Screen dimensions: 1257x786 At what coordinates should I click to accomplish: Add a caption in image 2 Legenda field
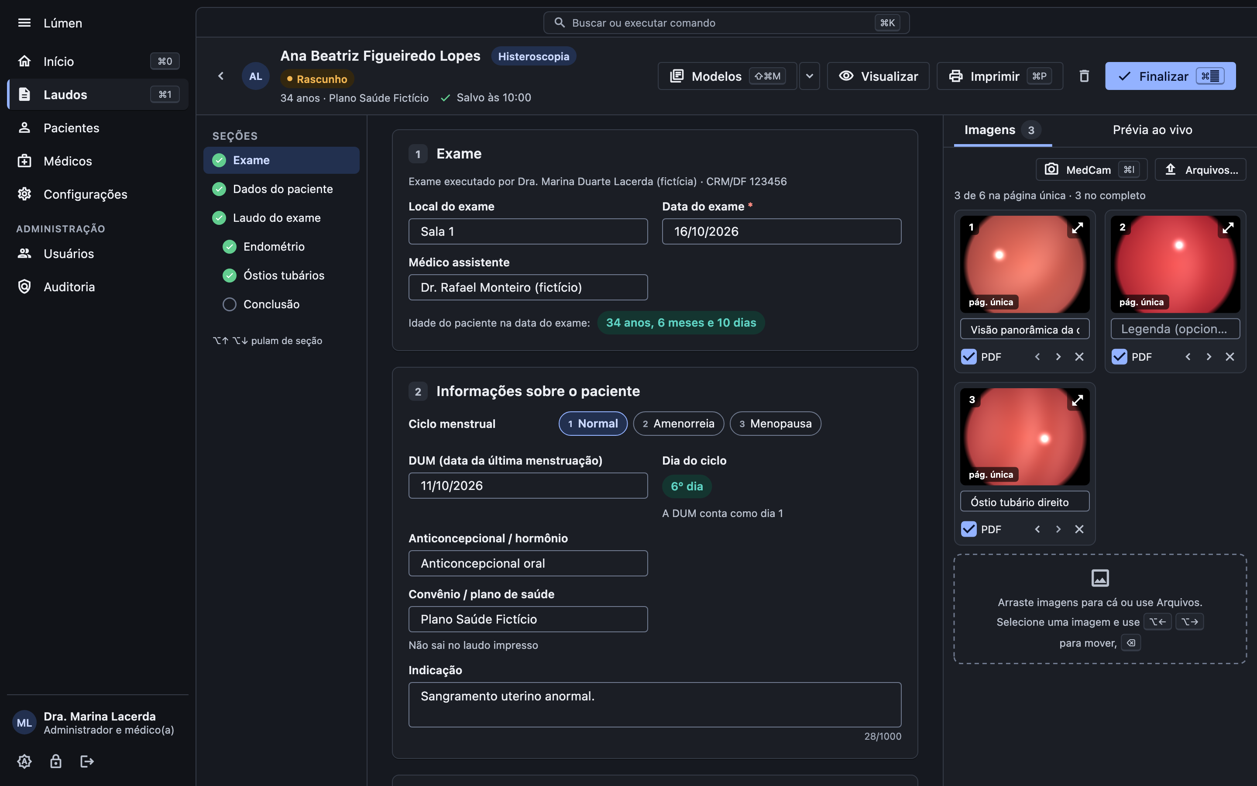[x=1175, y=329]
